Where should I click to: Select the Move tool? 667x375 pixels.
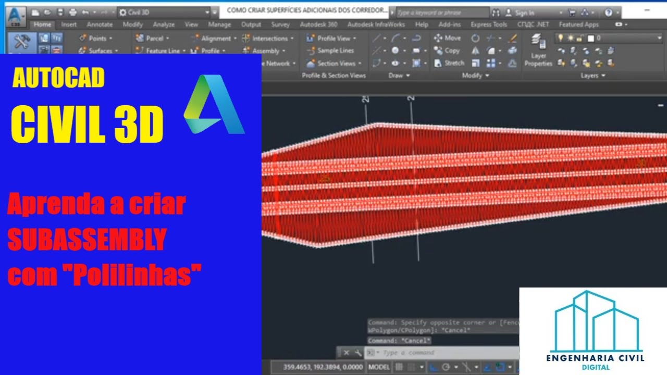coord(447,38)
